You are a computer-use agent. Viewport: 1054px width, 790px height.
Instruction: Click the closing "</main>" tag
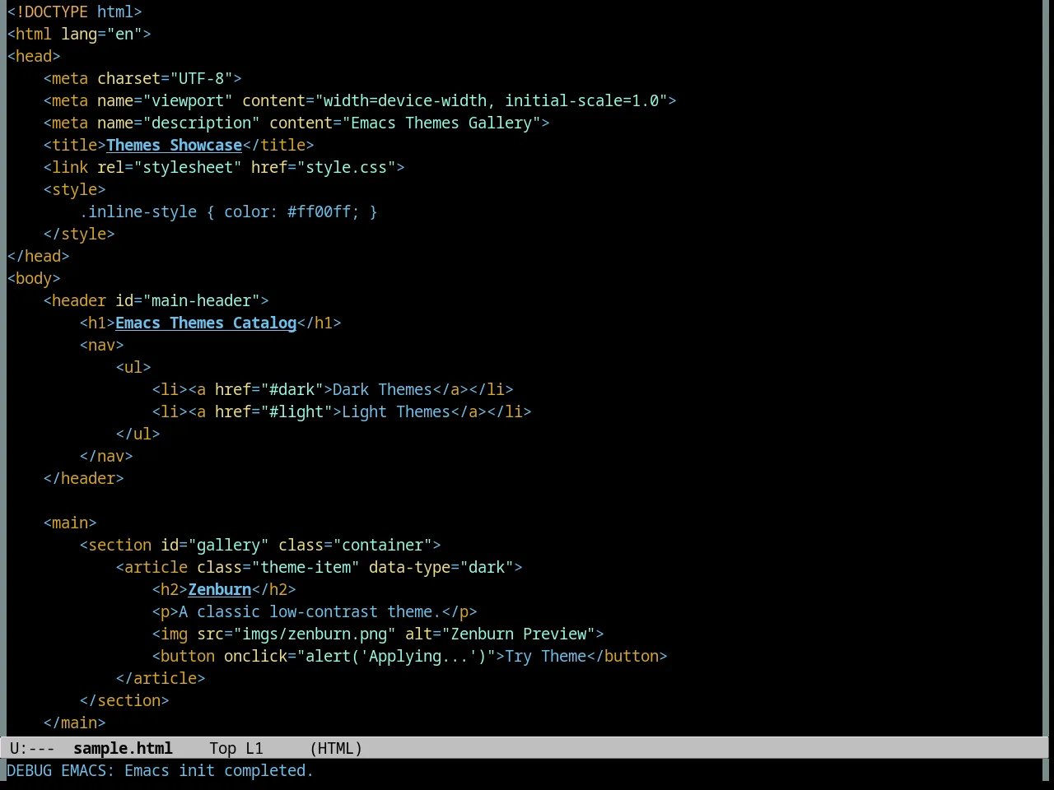point(74,723)
